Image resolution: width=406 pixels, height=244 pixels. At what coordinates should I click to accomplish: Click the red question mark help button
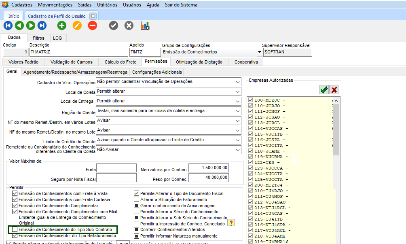tap(231, 223)
